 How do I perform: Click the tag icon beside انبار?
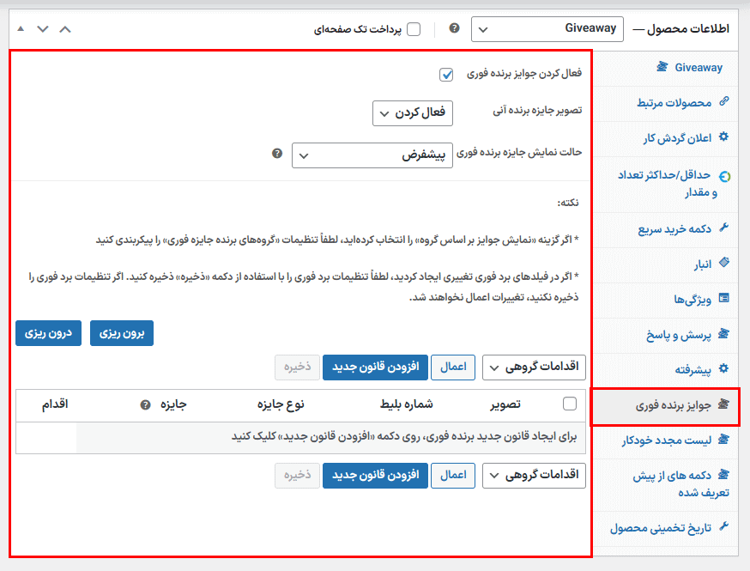click(x=723, y=263)
